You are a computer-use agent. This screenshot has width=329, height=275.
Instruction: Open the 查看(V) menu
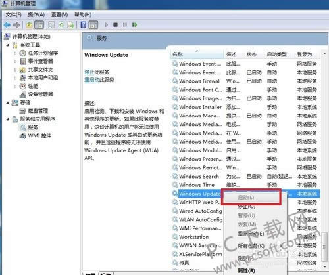(x=59, y=15)
